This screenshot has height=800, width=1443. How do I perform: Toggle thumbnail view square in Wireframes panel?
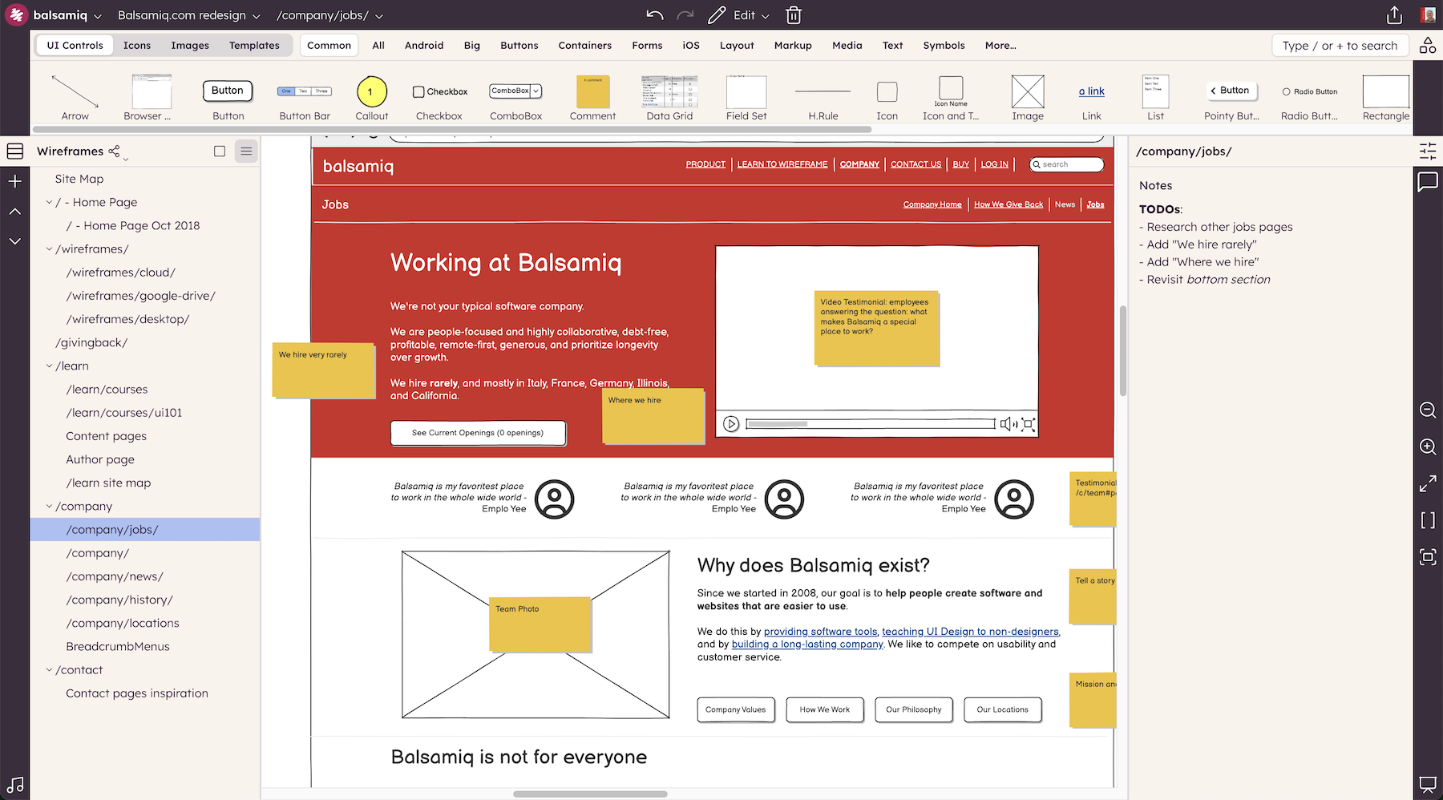(220, 151)
